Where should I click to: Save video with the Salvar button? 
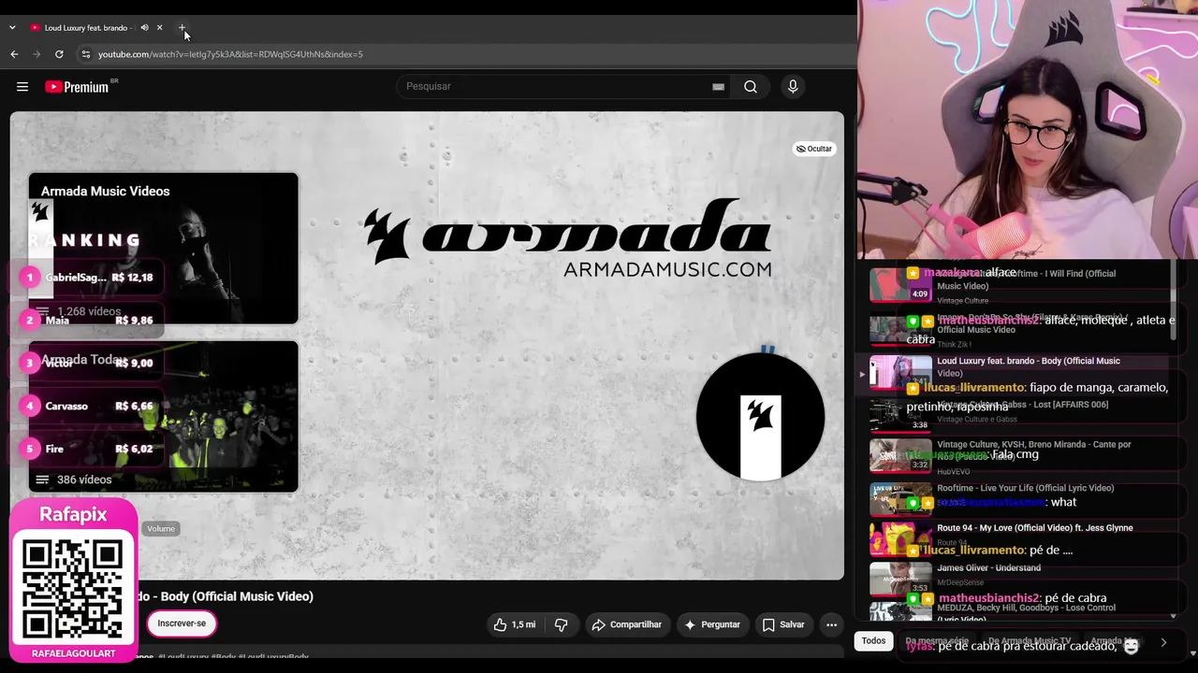tap(783, 624)
